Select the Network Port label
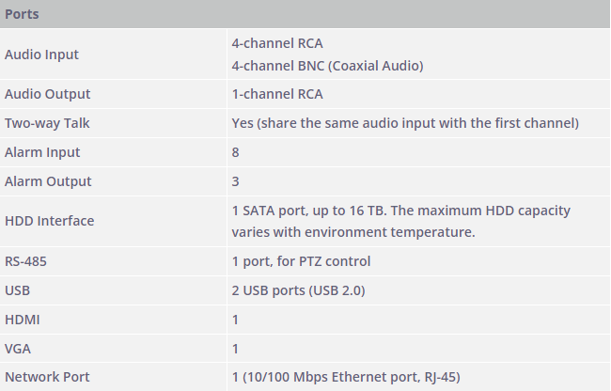Viewport: 611px width, 391px height. coord(47,377)
